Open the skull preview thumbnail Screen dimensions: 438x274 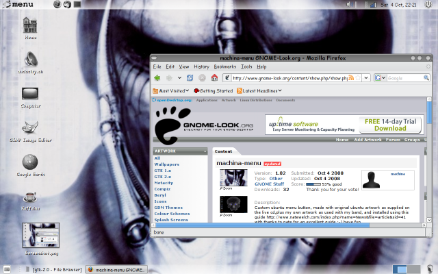click(x=233, y=204)
